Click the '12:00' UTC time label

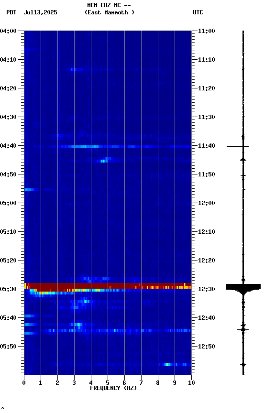[207, 203]
